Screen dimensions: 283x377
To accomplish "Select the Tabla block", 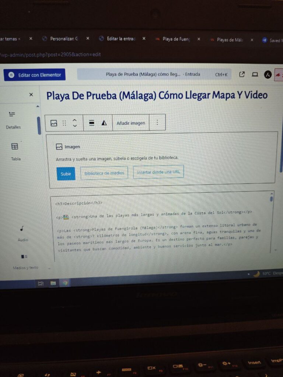I will click(x=15, y=152).
